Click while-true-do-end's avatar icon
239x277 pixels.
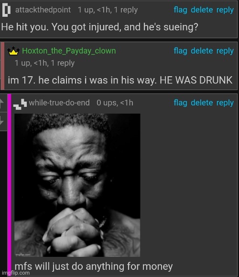point(20,104)
